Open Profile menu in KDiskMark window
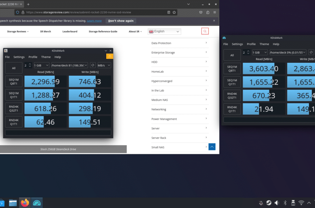This screenshot has height=208, width=315. coord(251,44)
